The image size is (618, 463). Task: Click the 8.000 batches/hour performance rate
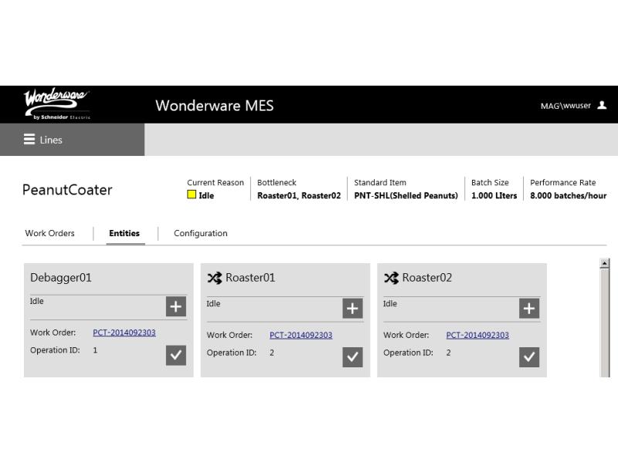click(x=568, y=196)
